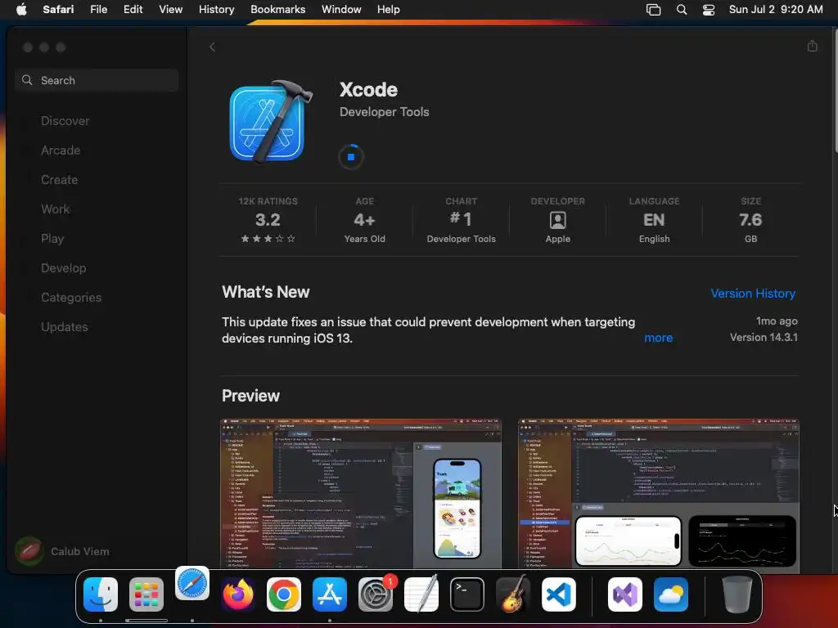
Task: Open Visual Studio Code from dock
Action: 559,594
